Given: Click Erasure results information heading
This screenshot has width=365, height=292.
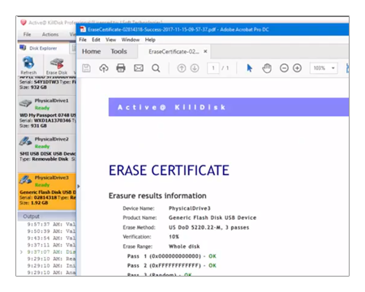Looking at the screenshot, I should (x=157, y=195).
